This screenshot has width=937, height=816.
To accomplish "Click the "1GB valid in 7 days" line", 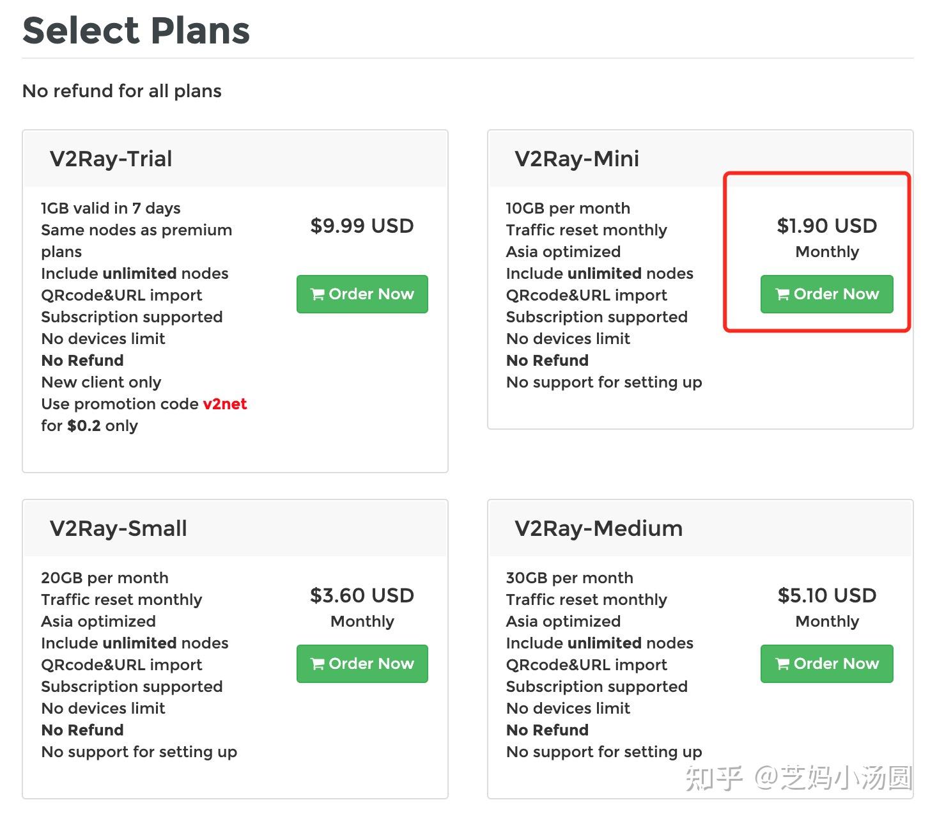I will tap(111, 208).
